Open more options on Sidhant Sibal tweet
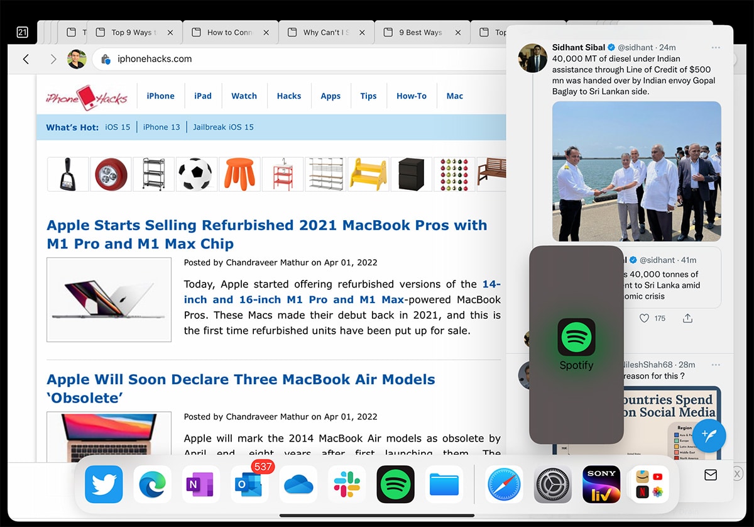This screenshot has height=527, width=754. 716,48
